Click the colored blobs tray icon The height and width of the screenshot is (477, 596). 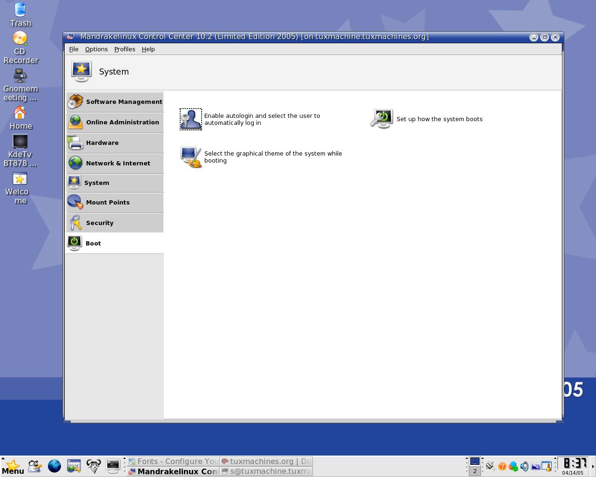513,466
